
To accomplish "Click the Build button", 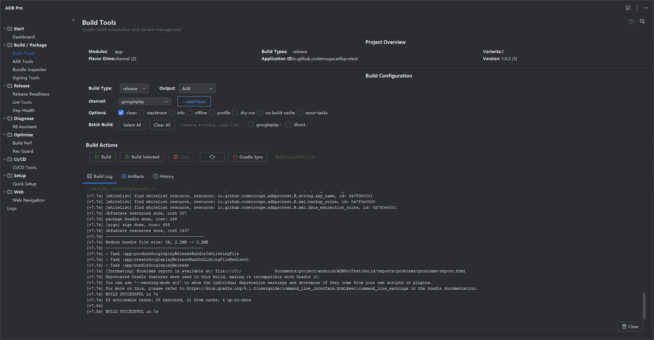I will point(103,157).
